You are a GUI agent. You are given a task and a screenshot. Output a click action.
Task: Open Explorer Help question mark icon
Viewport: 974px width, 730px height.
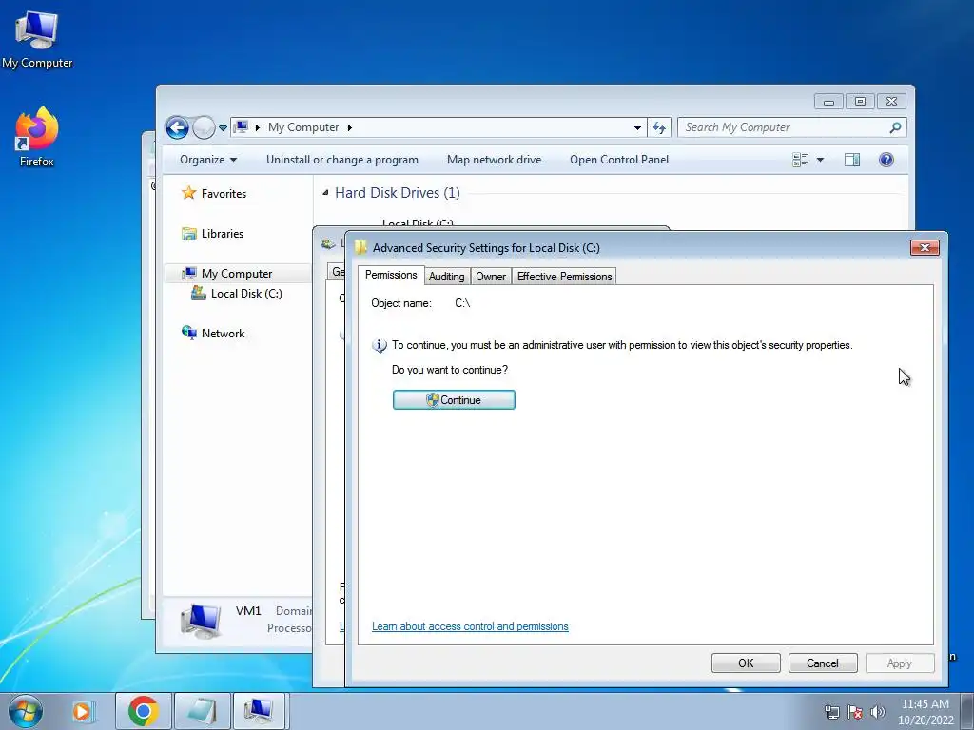(x=886, y=160)
